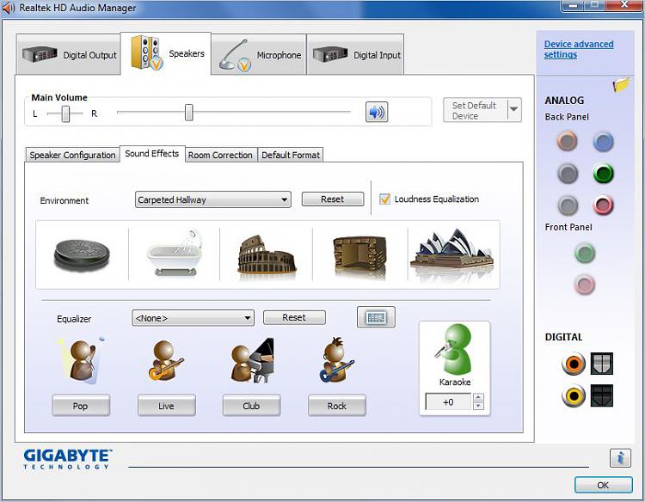
Task: Click the Rock guitarist equalizer icon
Action: (336, 360)
